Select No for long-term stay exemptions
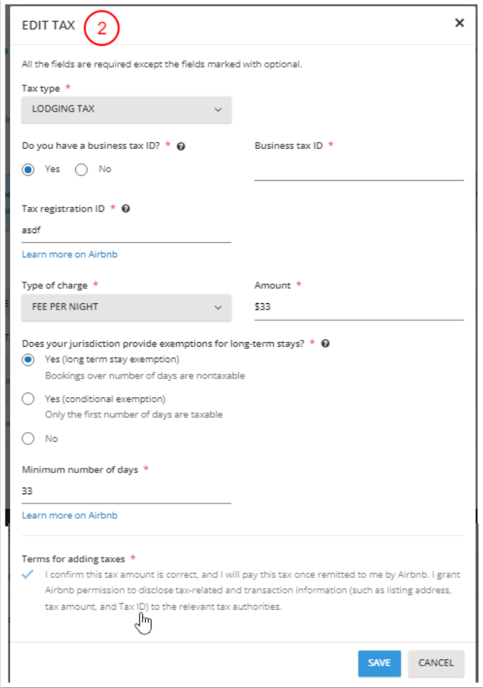The image size is (483, 688). pos(29,438)
